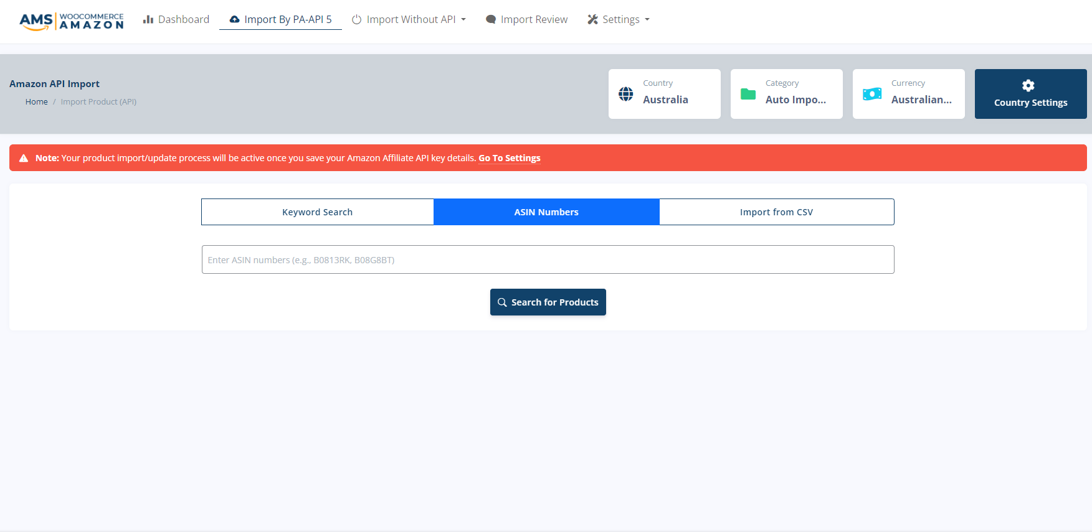Switch to Import from CSV tab

pos(777,212)
